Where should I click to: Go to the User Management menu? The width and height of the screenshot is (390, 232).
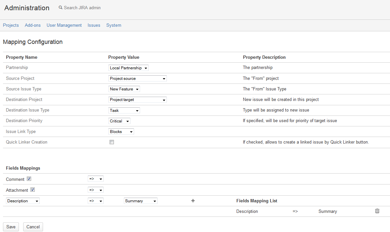click(64, 25)
